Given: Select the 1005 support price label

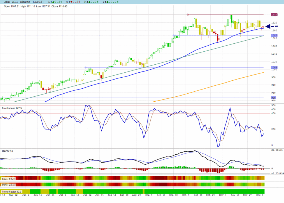Looking at the screenshot, I should (x=274, y=68).
